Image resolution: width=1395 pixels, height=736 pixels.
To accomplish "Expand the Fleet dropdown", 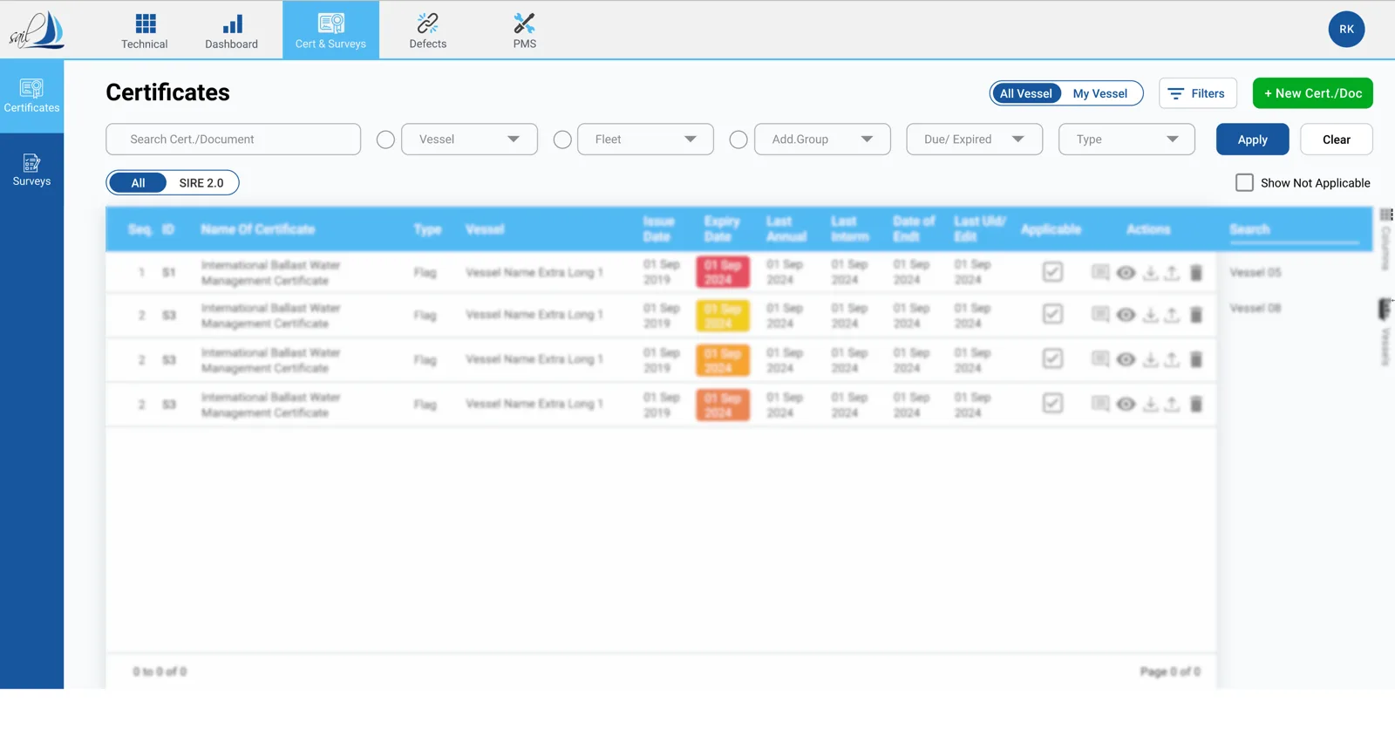I will coord(646,140).
